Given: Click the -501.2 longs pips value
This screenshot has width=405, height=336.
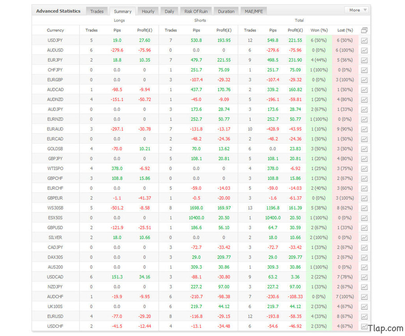Looking at the screenshot, I should [x=117, y=208].
